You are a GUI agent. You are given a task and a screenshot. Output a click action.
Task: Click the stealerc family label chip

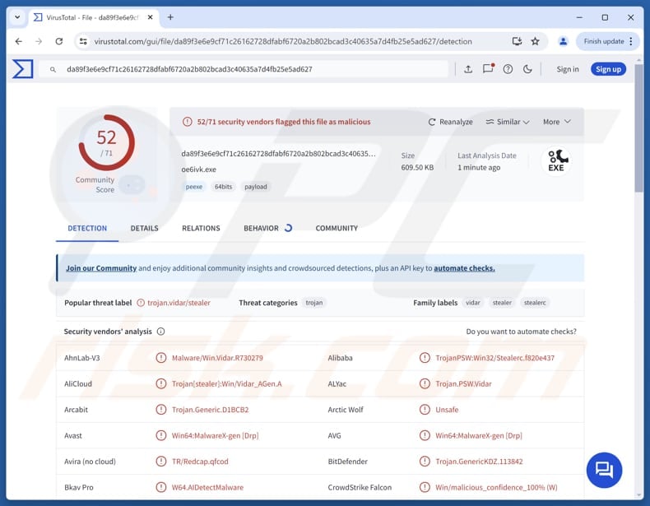click(x=535, y=303)
